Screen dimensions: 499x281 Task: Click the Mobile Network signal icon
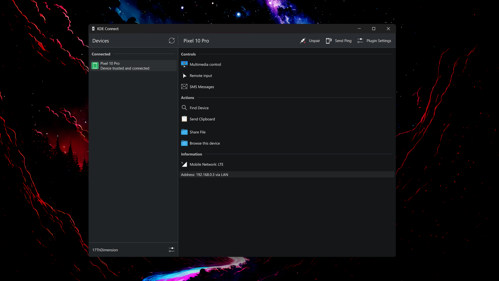click(184, 164)
